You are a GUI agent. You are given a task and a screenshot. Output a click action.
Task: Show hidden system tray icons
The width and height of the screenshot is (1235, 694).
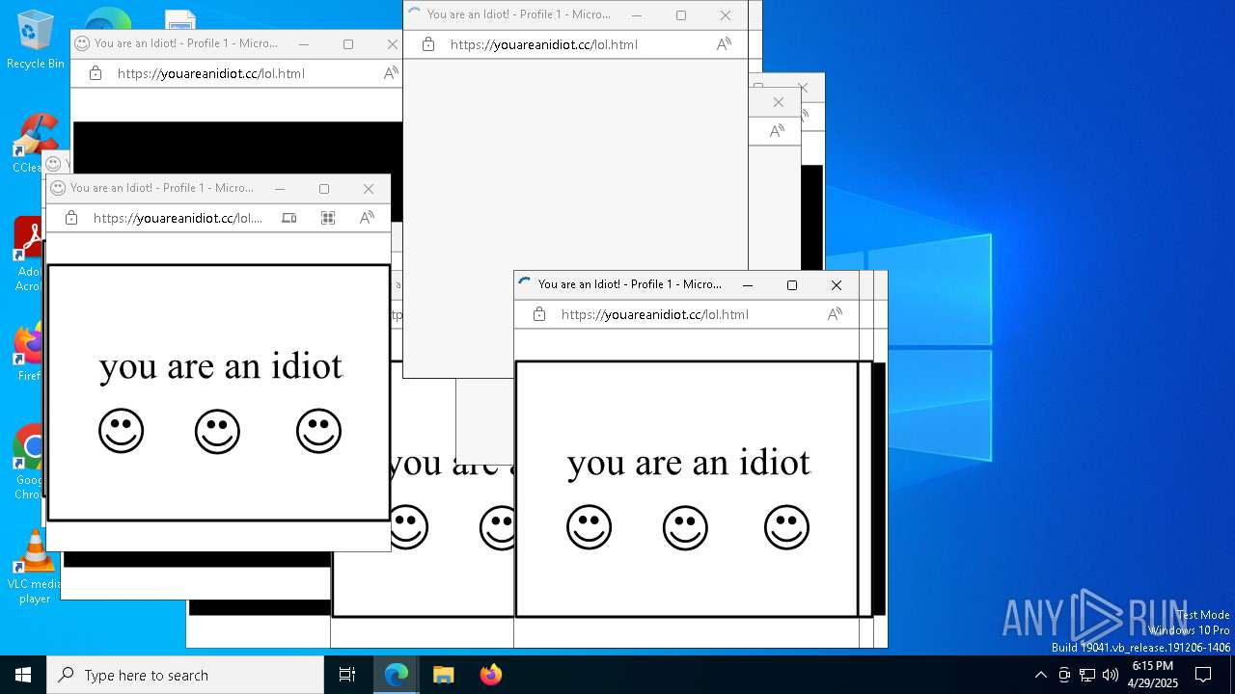(x=1040, y=675)
